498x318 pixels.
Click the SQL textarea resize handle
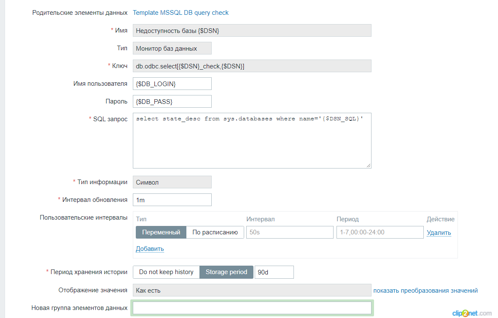[x=369, y=166]
